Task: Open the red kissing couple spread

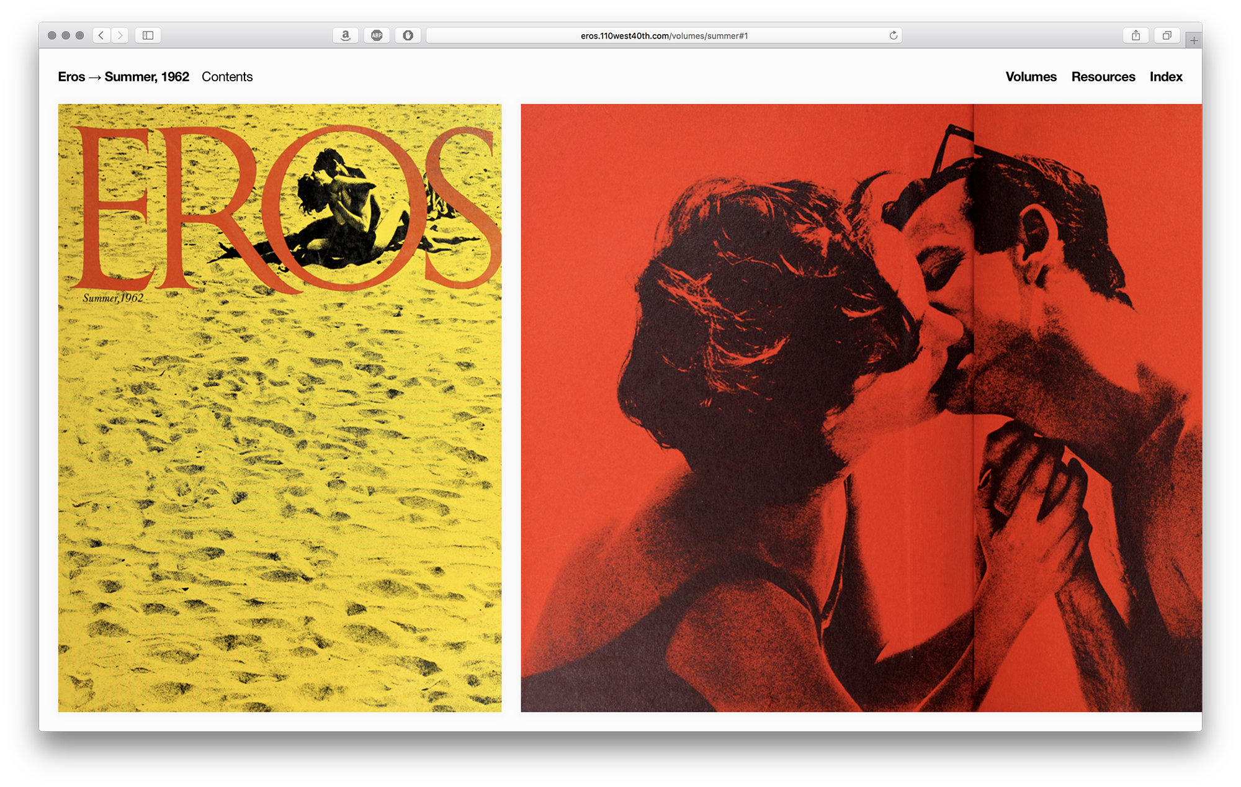Action: click(x=861, y=408)
